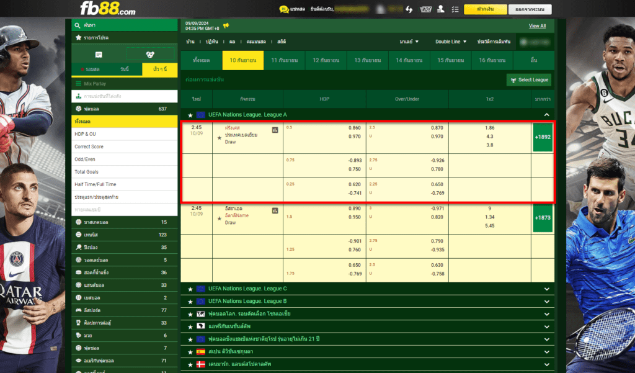
Task: Open live chat speech bubble icon
Action: click(283, 9)
